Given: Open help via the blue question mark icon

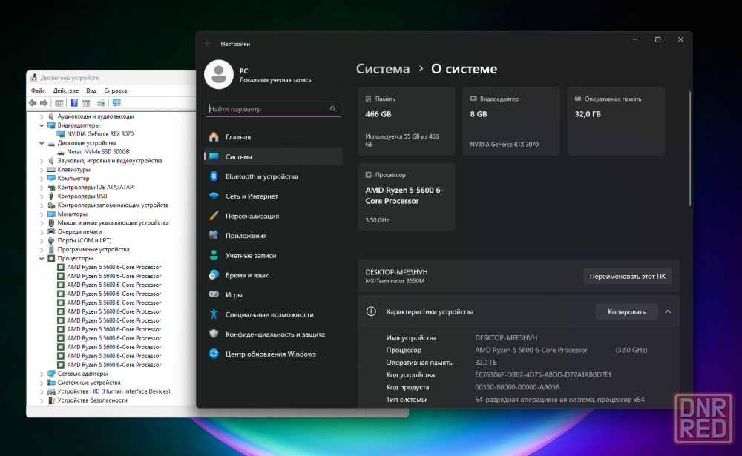Looking at the screenshot, I should pyautogui.click(x=74, y=102).
